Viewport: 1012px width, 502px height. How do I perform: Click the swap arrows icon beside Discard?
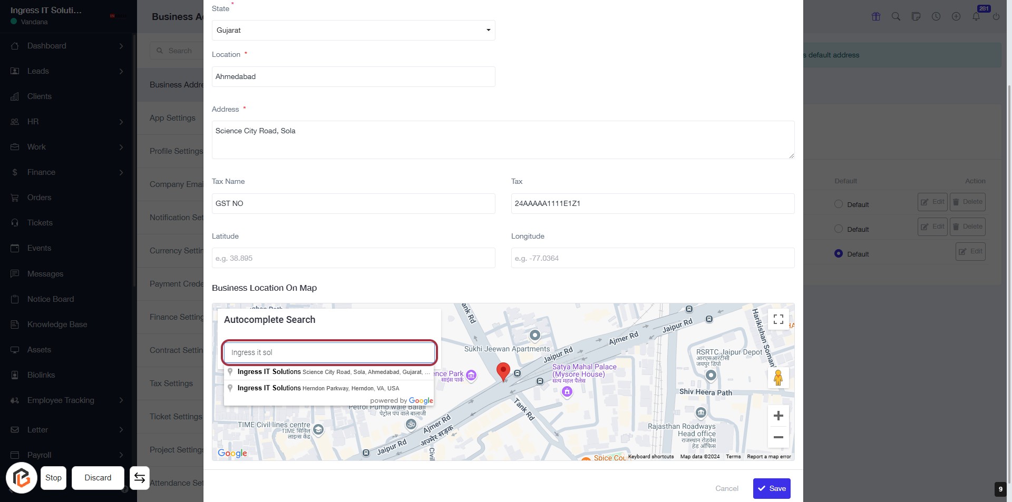click(140, 478)
